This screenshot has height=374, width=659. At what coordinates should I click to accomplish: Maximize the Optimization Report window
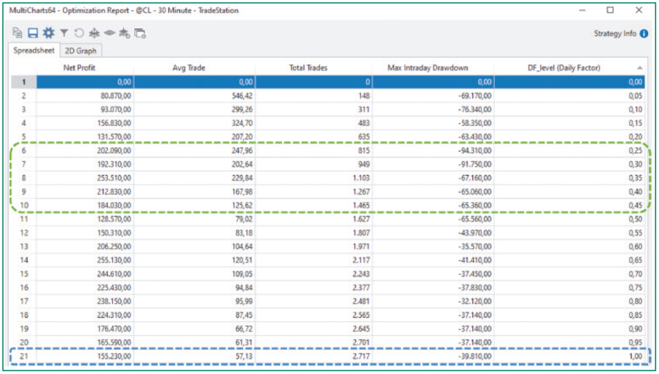610,10
